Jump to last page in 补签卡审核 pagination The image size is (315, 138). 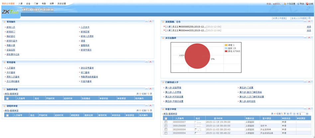pyautogui.click(x=298, y=114)
